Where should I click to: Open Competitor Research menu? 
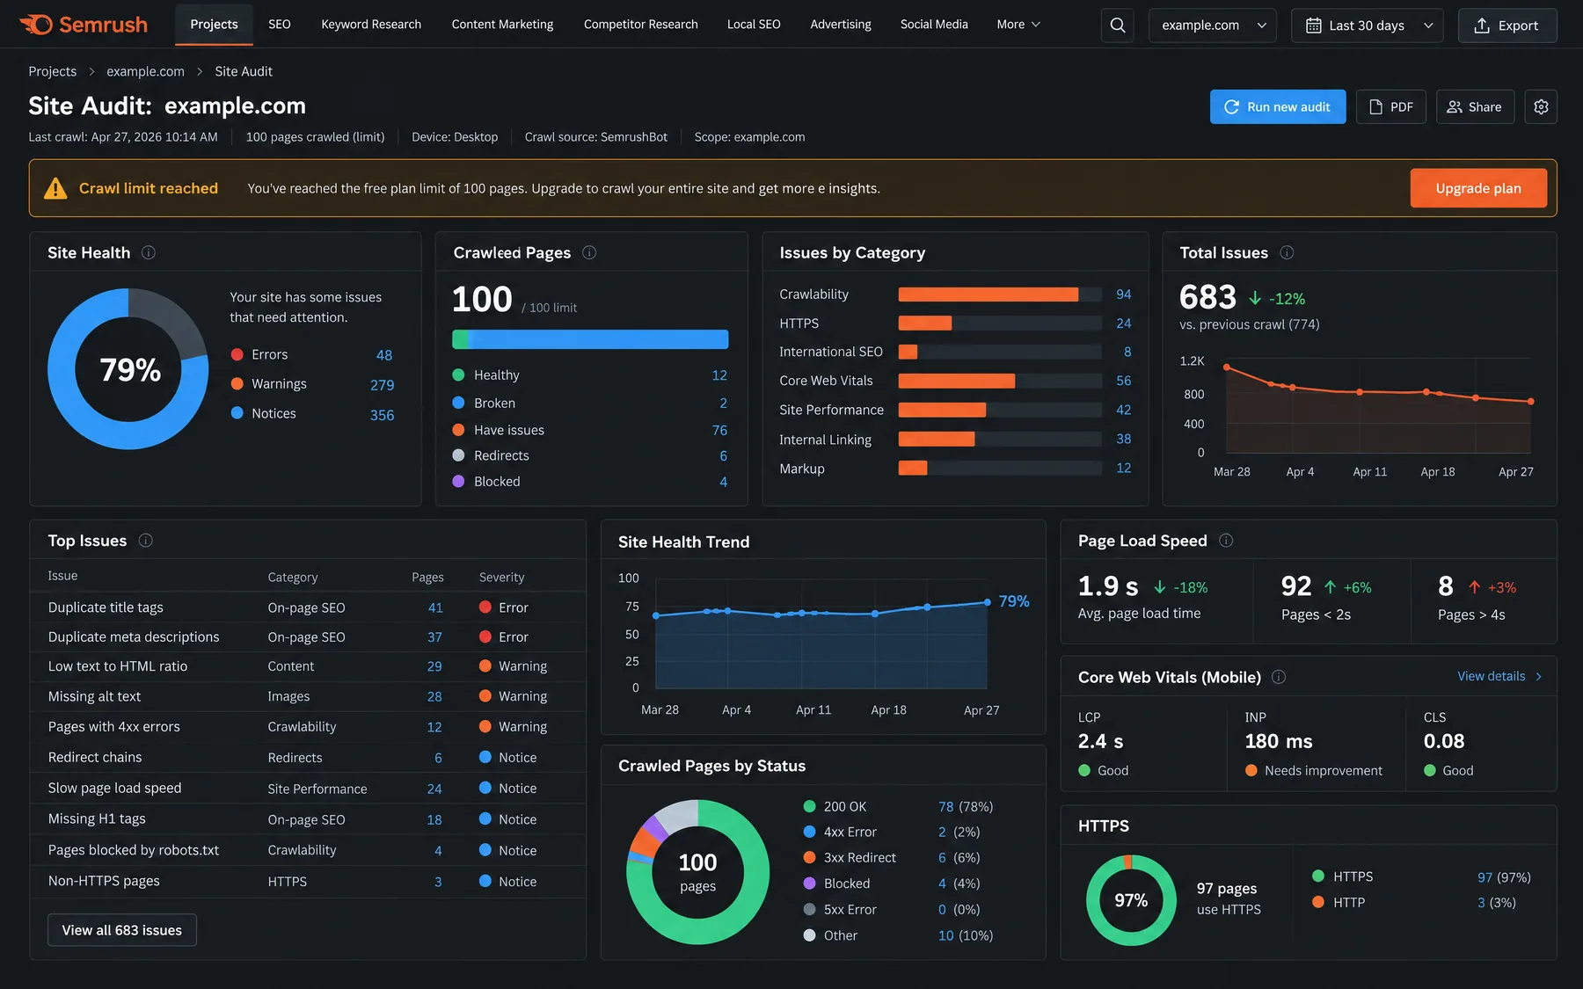click(641, 25)
